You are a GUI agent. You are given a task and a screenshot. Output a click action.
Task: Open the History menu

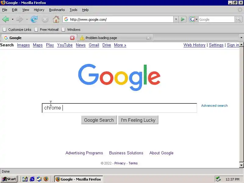(x=39, y=10)
